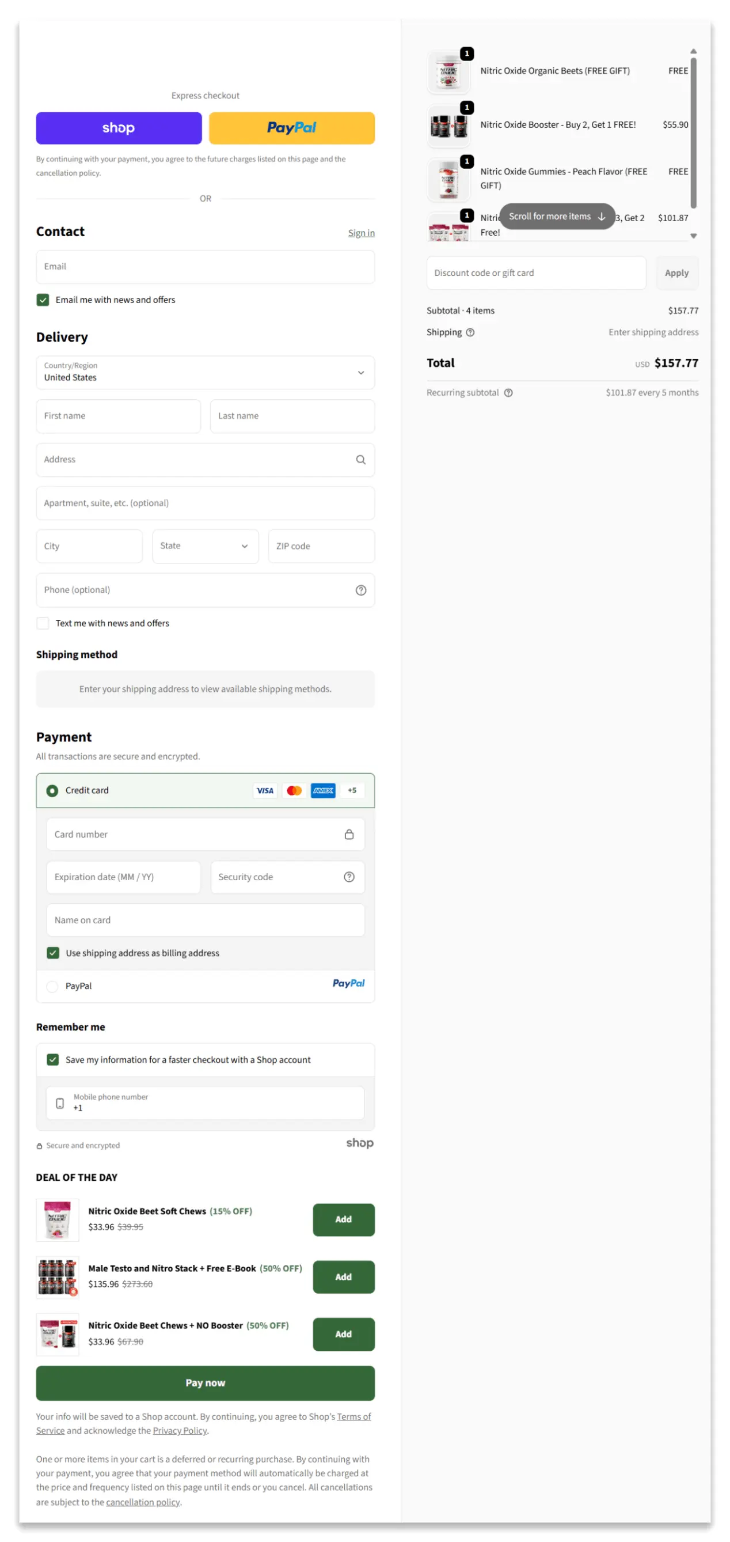Screen dimensions: 730x1542
Task: Click the First name field
Action: pos(119,416)
